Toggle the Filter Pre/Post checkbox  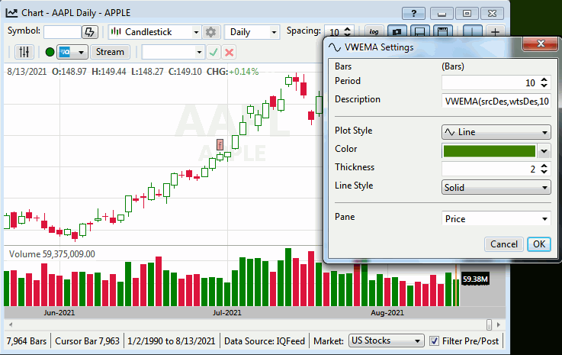tap(435, 340)
